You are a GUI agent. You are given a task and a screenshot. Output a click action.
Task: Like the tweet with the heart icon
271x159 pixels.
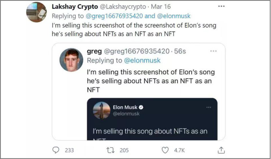tap(166, 150)
